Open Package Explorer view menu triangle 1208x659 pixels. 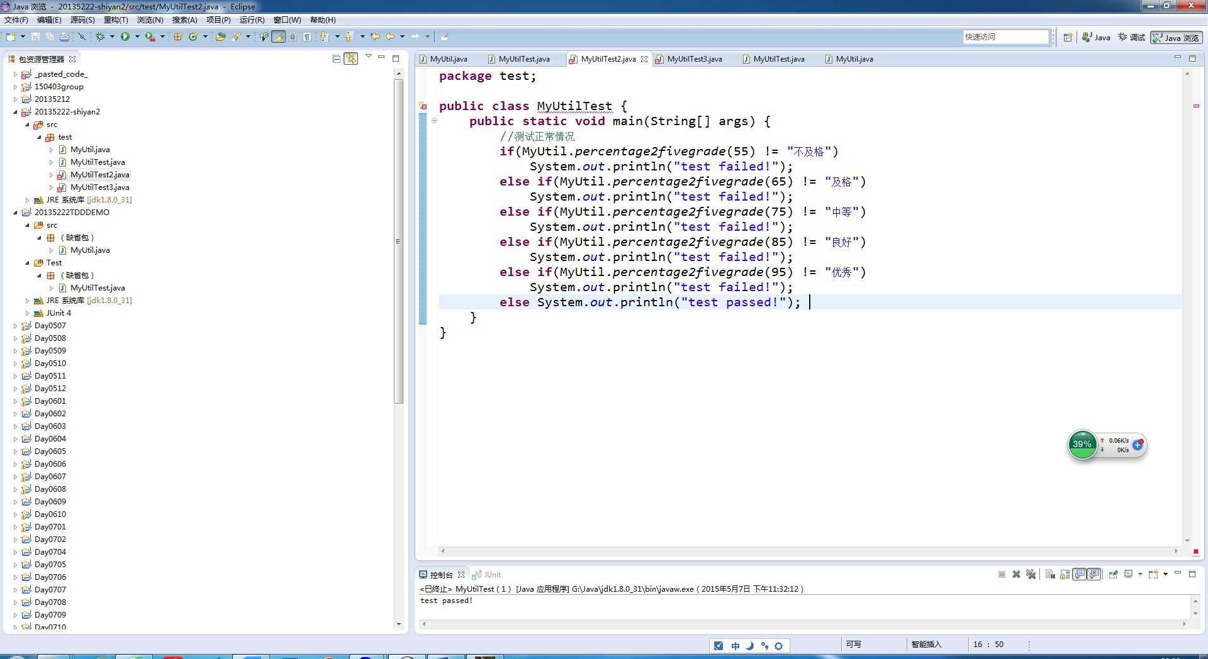[369, 57]
